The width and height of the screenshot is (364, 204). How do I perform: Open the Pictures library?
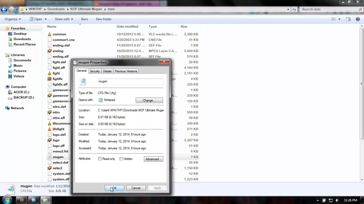point(20,71)
